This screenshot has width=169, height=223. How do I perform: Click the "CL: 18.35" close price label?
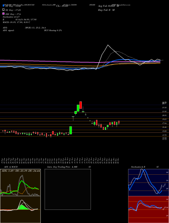click(62, 6)
